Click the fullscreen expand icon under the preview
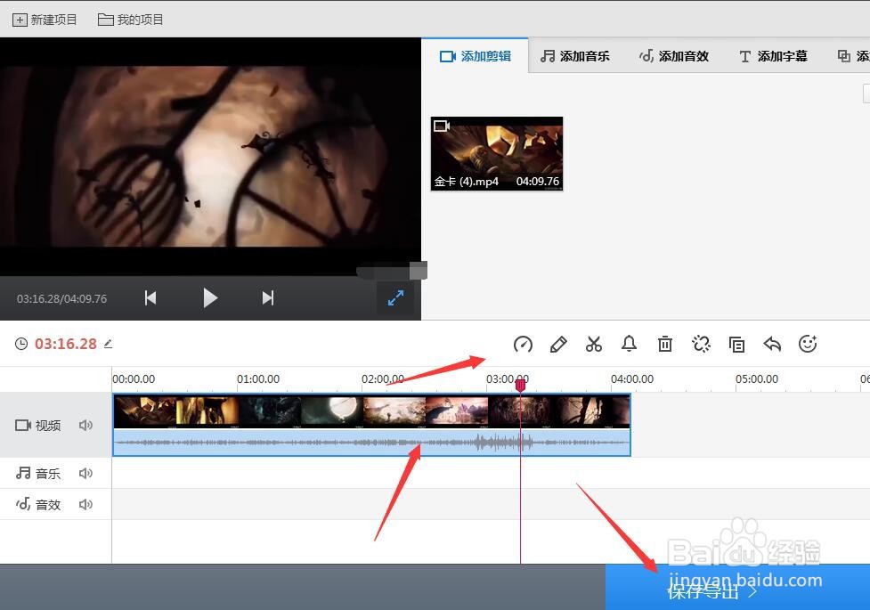 (395, 297)
